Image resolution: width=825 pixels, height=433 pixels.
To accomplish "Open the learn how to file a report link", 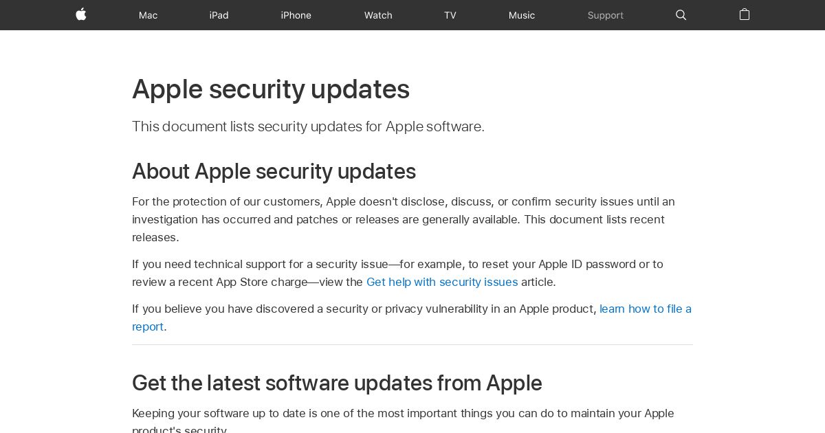I will [x=412, y=318].
